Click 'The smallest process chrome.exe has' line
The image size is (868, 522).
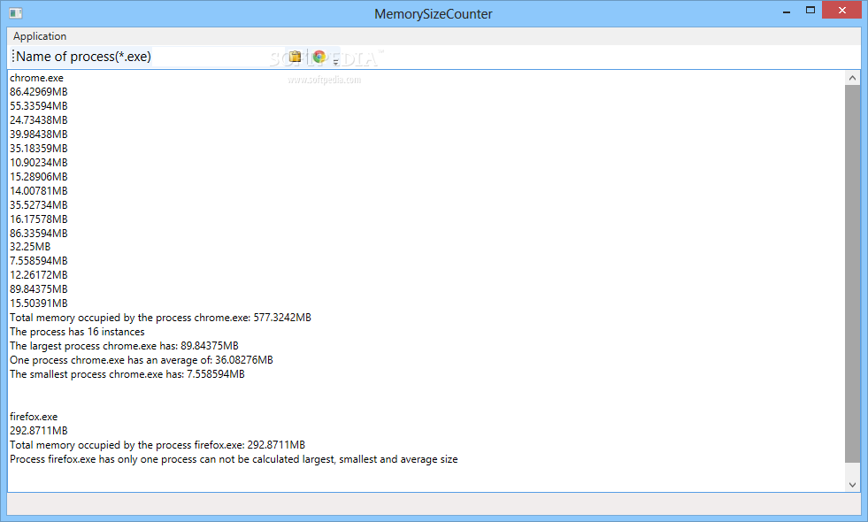tap(127, 375)
